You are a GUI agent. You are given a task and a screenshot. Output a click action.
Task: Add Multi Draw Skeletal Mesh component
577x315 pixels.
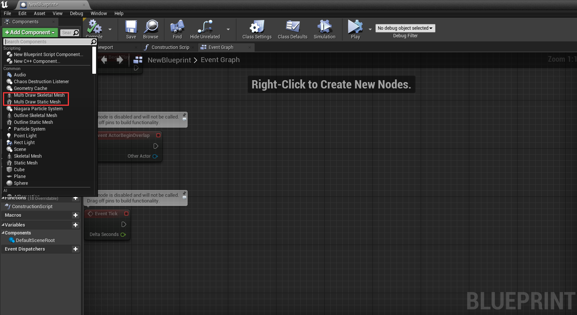point(39,95)
